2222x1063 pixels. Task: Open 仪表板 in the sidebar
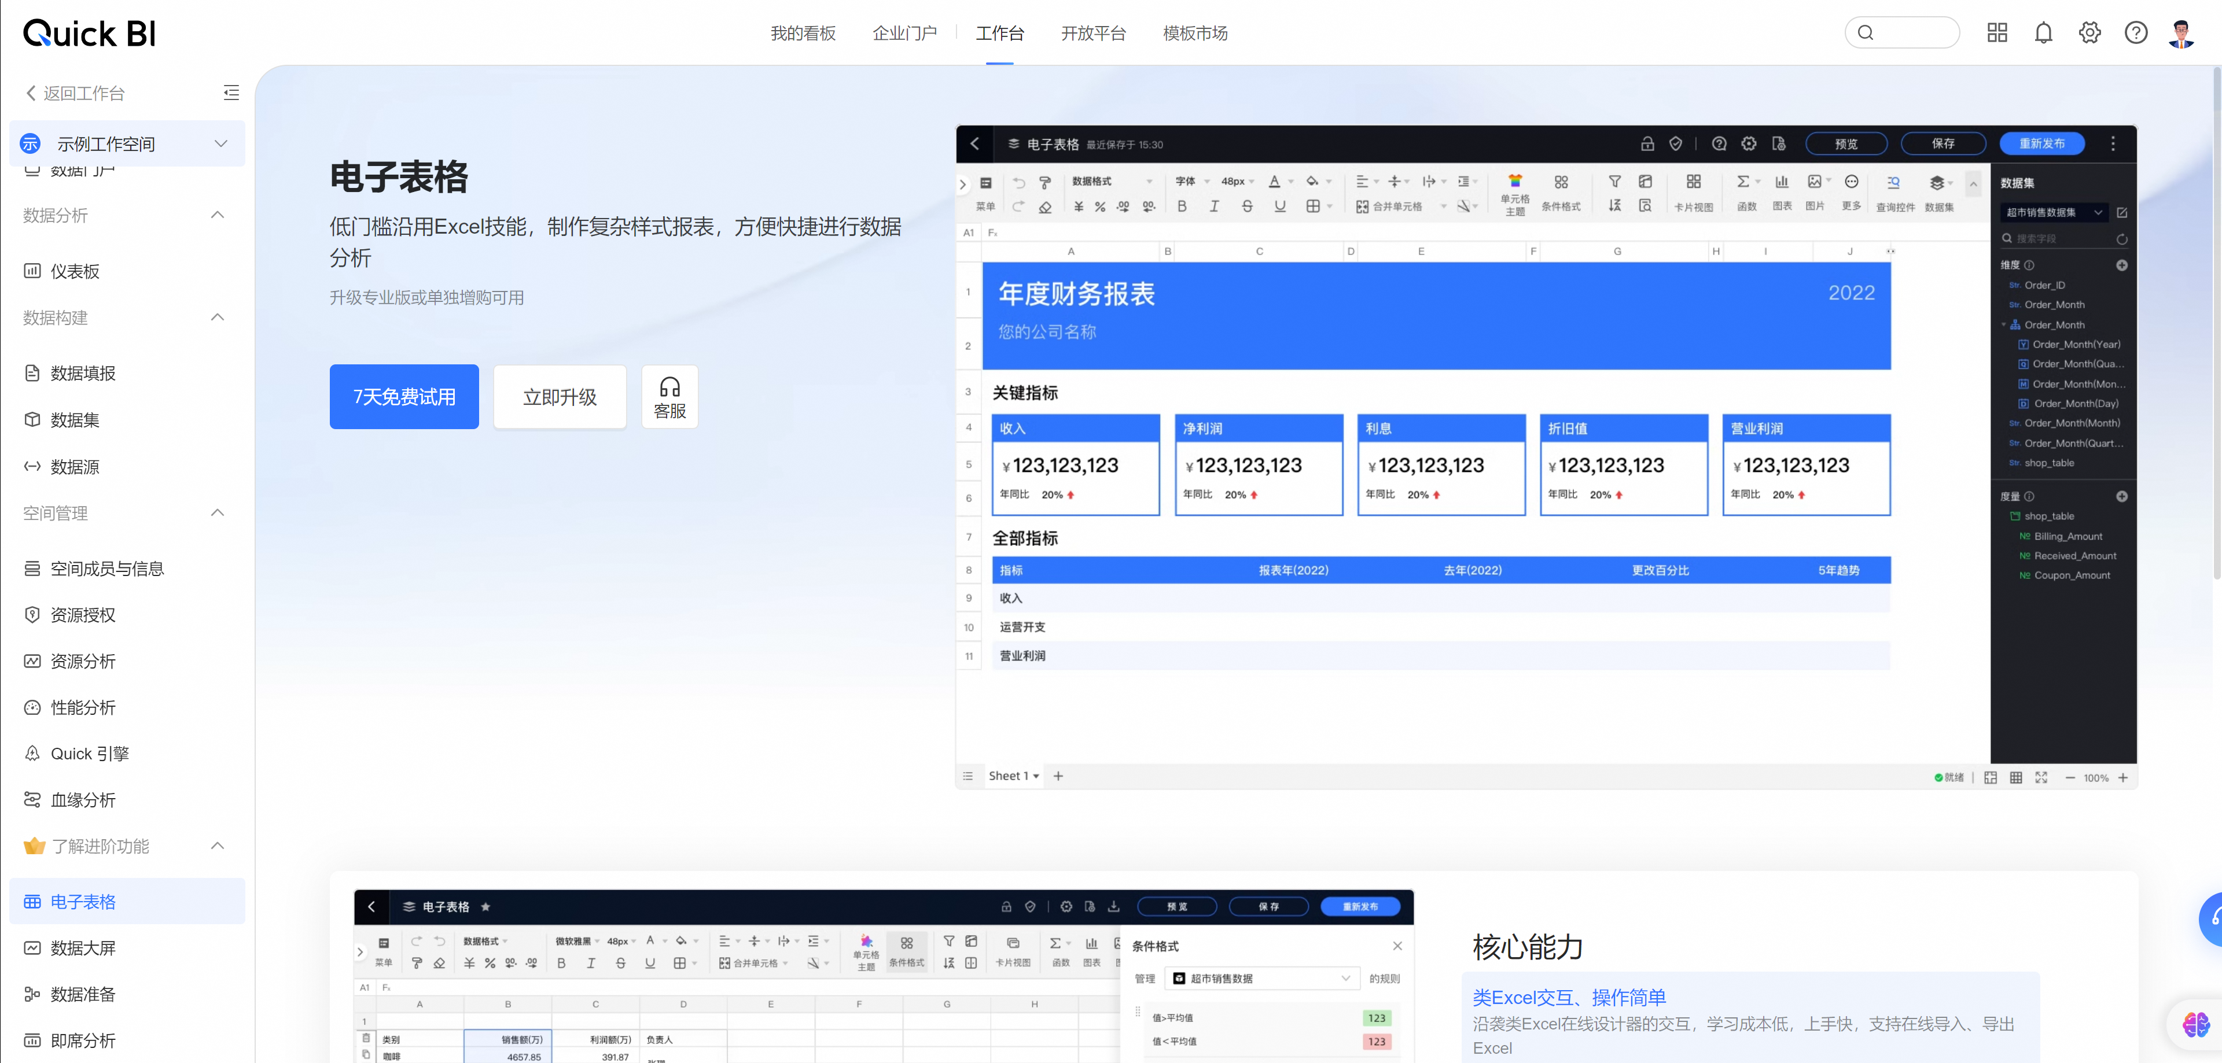click(75, 271)
